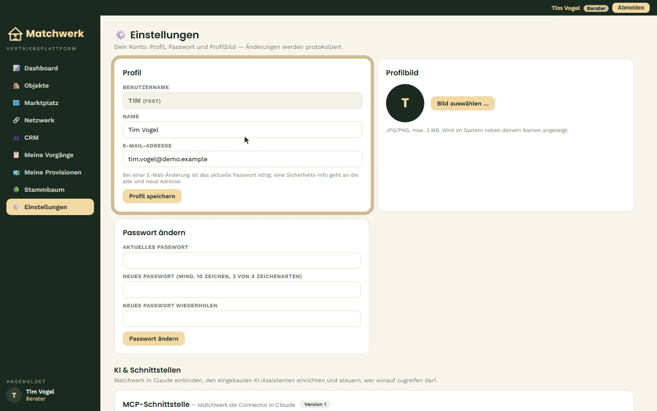Viewport: 657px width, 411px height.
Task: Navigate to Netzwerk
Action: click(x=50, y=120)
